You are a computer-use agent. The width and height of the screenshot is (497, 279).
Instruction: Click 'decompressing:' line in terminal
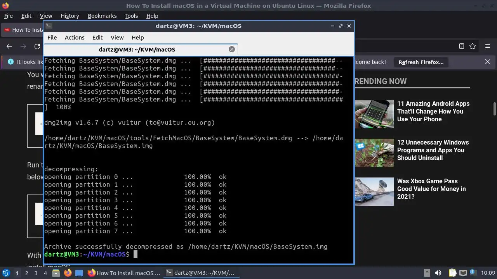click(x=71, y=169)
